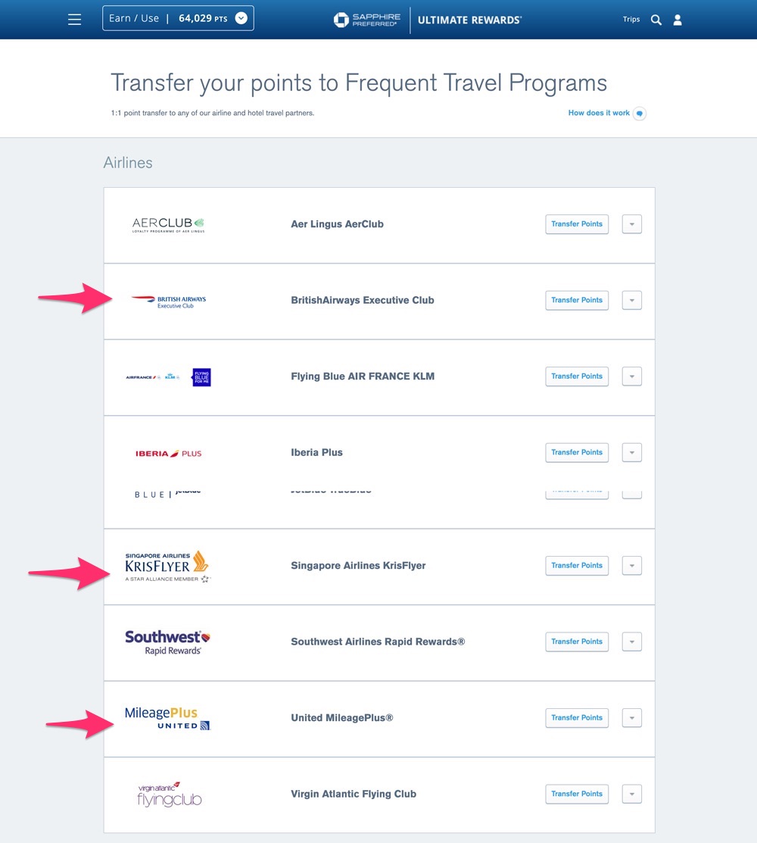Open the Trips menu item
Screen dimensions: 757x843
click(x=631, y=20)
